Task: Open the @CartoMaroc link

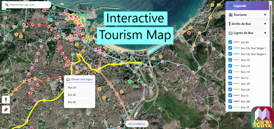Action: pyautogui.click(x=137, y=124)
